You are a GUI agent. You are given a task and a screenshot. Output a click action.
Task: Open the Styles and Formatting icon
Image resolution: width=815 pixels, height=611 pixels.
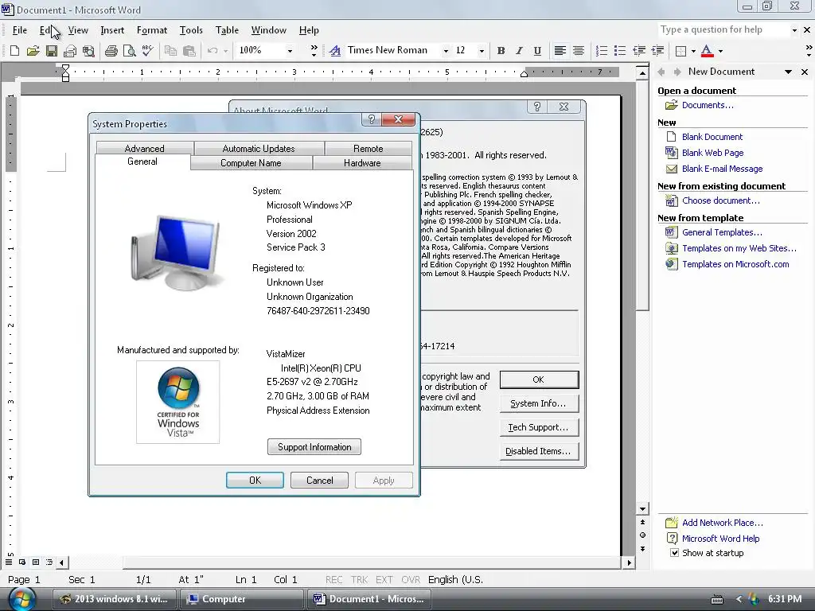(335, 50)
